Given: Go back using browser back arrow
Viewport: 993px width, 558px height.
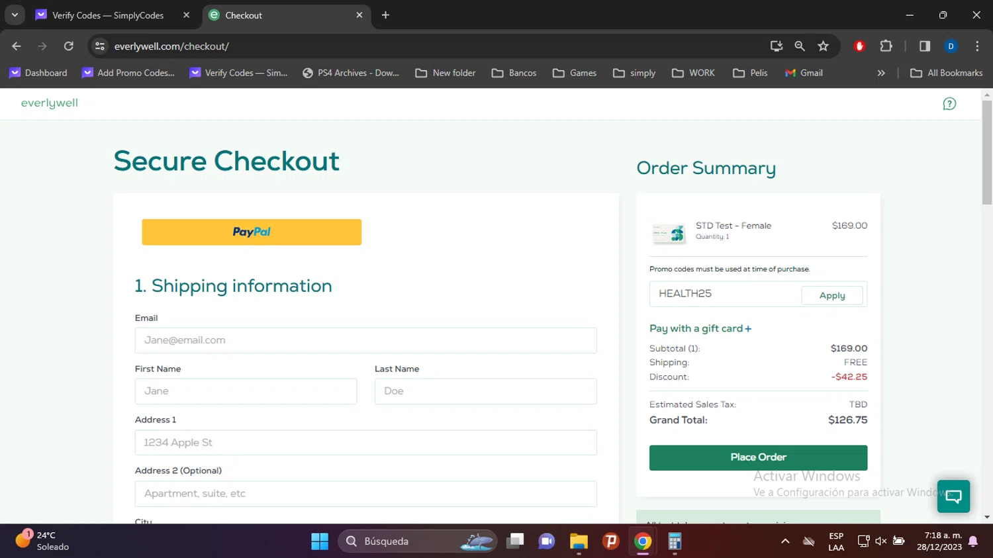Looking at the screenshot, I should point(17,46).
